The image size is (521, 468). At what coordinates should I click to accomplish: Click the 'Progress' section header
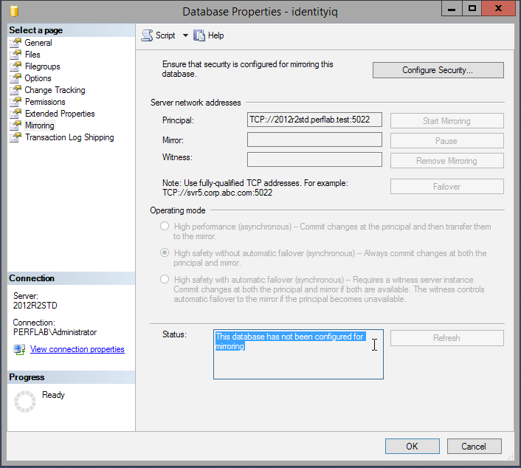[x=27, y=377]
